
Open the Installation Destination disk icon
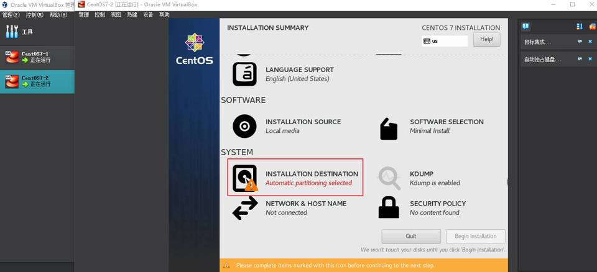click(244, 178)
